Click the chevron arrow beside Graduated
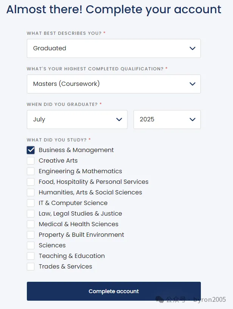Viewport: 233px width, 309px height. pos(192,48)
